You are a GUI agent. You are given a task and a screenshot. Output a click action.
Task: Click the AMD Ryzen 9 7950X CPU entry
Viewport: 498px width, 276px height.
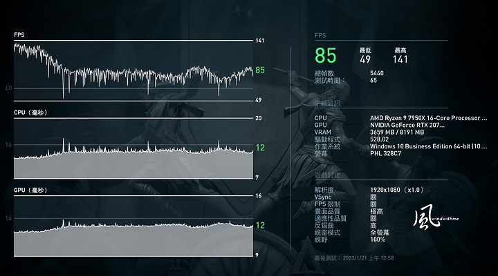point(428,118)
